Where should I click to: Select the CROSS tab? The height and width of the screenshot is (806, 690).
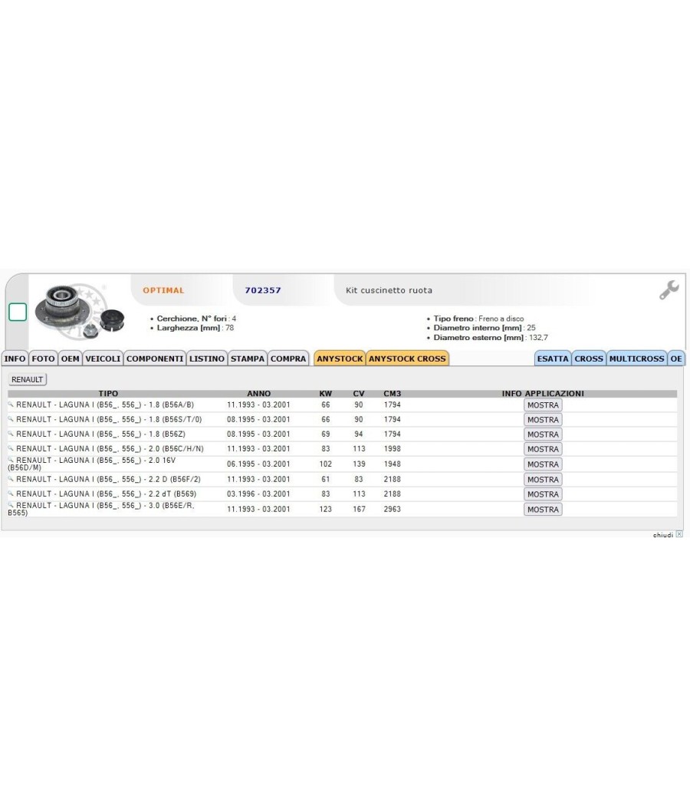pos(589,358)
